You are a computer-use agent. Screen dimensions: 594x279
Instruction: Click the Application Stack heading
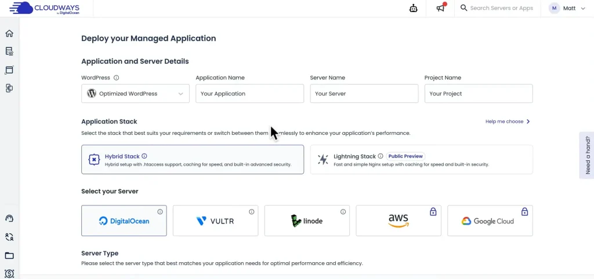109,122
